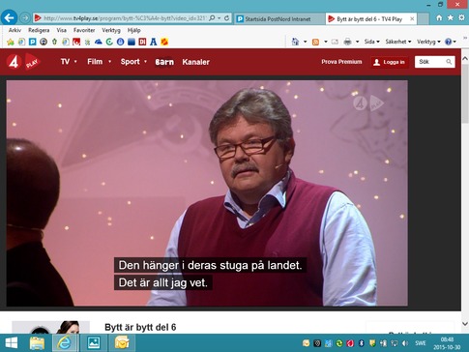Open favorites using the star icon
The image size is (469, 352).
pyautogui.click(x=451, y=18)
